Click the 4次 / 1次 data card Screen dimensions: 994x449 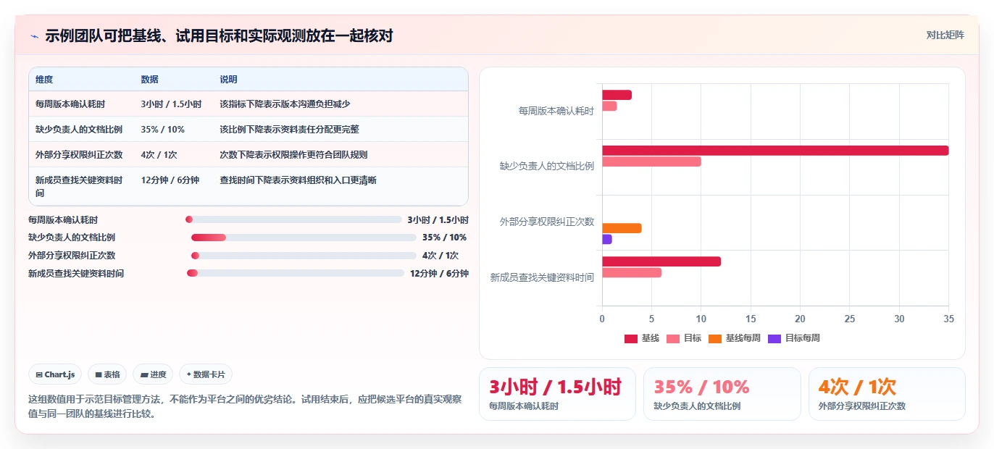887,394
